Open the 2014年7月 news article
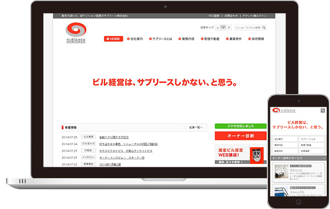330x209 pixels. click(110, 164)
